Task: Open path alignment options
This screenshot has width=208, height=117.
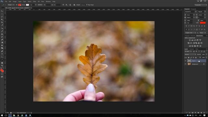Action: 66,5
